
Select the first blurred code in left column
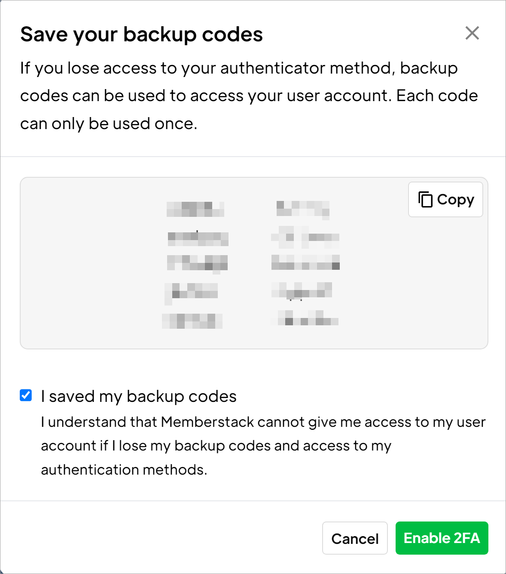195,209
